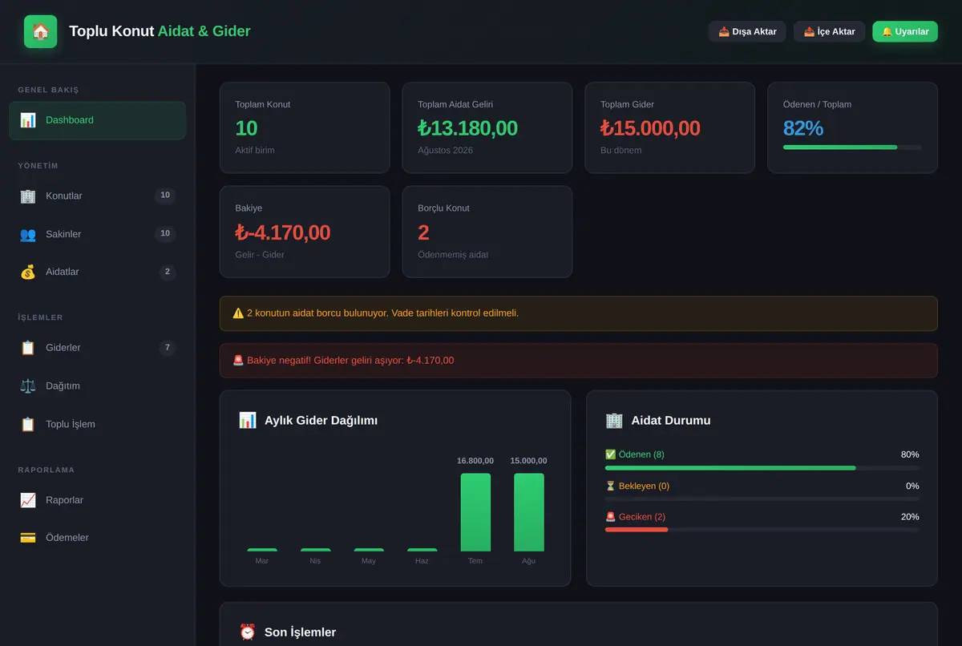Click the Bekleyen (0) status label

(637, 486)
